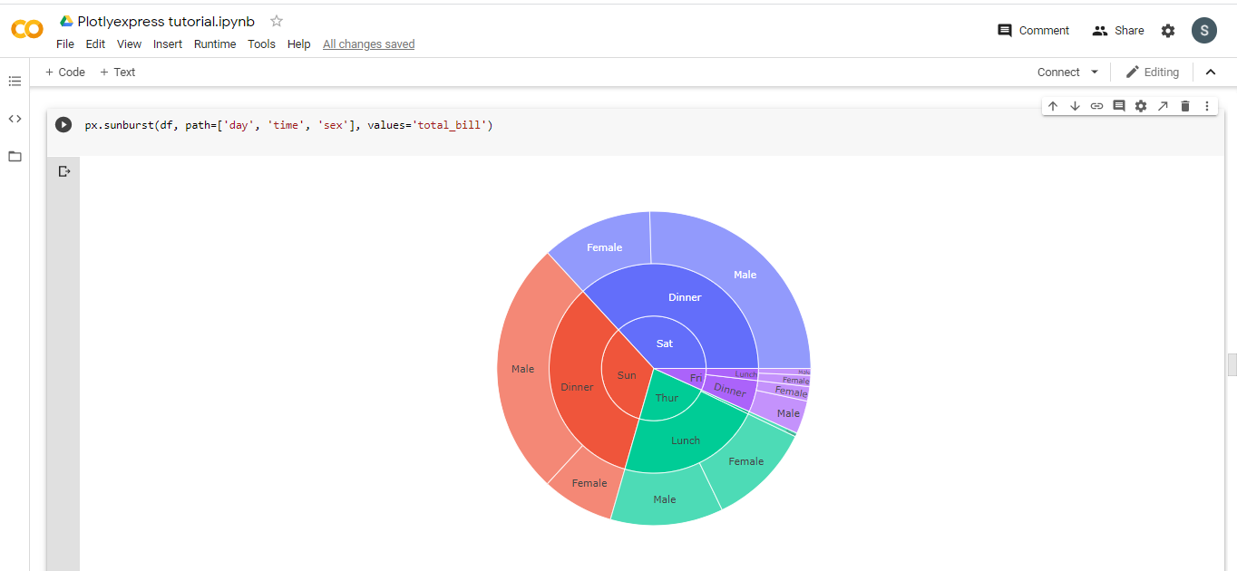The width and height of the screenshot is (1237, 571).
Task: Move the code cell down
Action: (1075, 105)
